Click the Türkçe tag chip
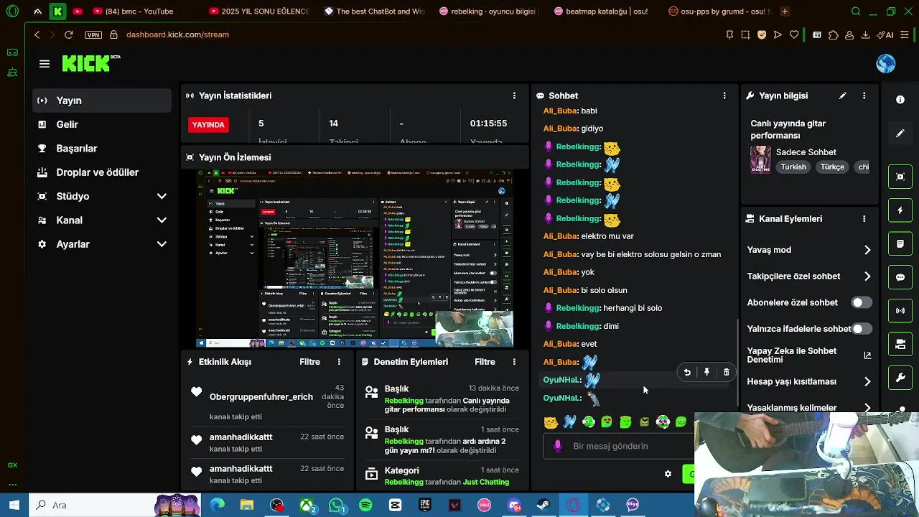Screen dimensions: 919x517 (x=832, y=167)
